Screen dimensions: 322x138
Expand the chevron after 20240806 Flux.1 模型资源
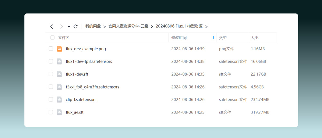206,26
